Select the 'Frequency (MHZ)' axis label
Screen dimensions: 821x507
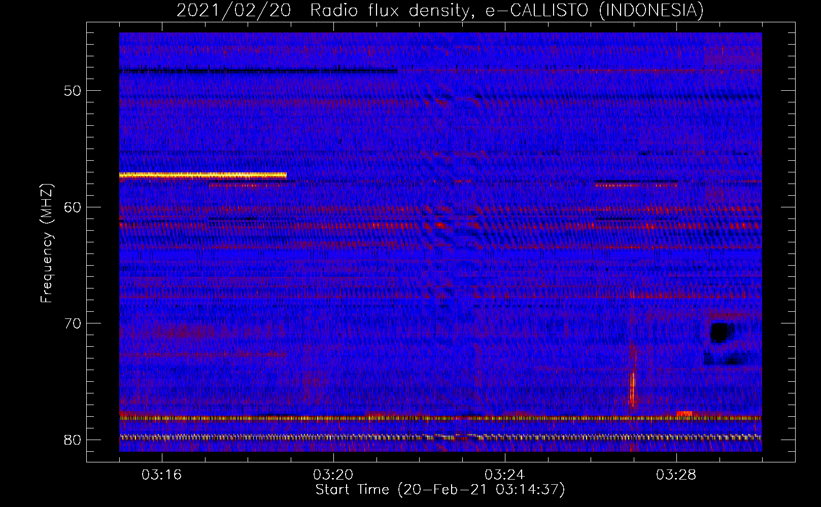(47, 244)
